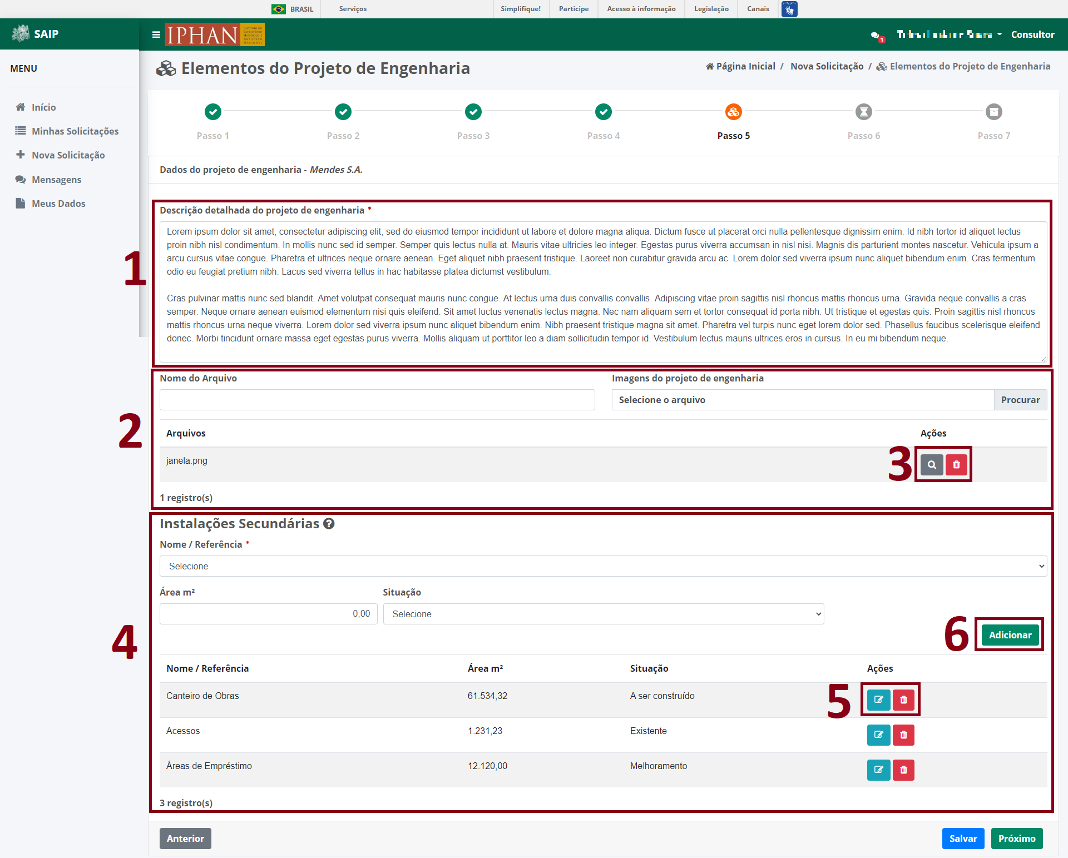This screenshot has height=858, width=1068.
Task: Click the Selecione o arquivo file field
Action: coord(803,400)
